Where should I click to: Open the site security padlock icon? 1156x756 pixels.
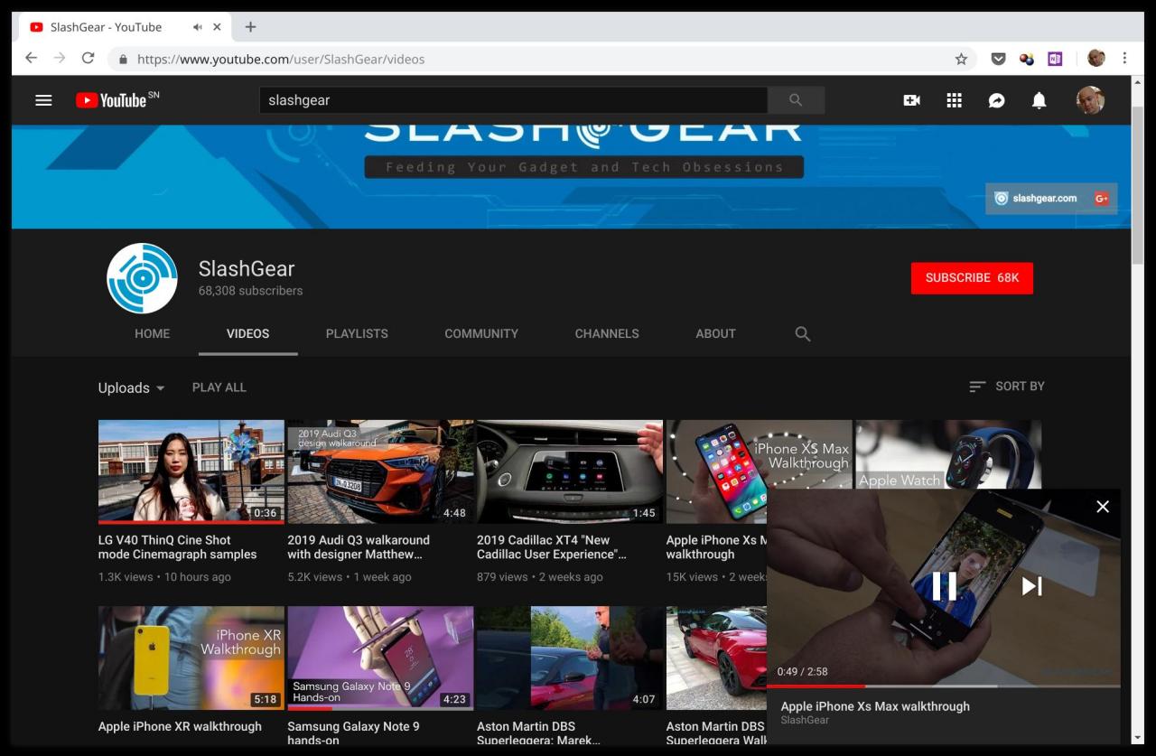tap(123, 59)
